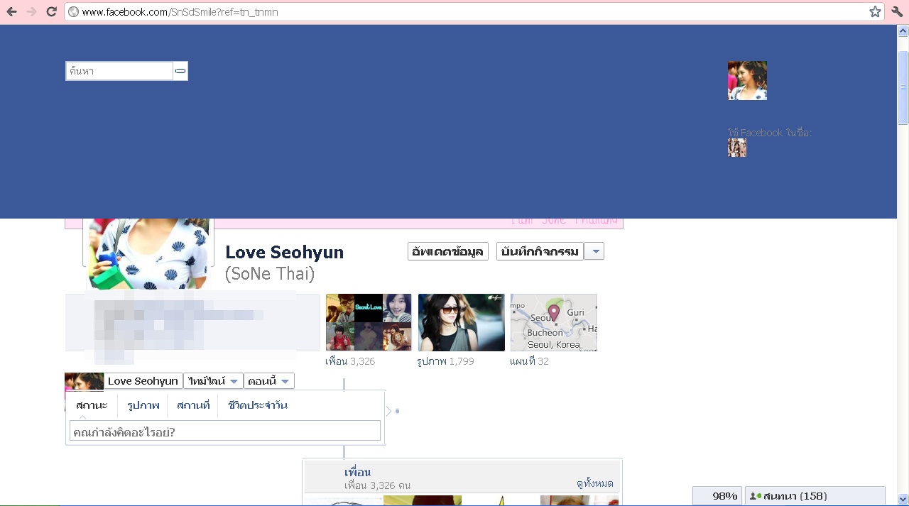Viewport: 909px width, 506px height.
Task: Click the 'Love Seohyun' profile name heading
Action: pyautogui.click(x=284, y=253)
